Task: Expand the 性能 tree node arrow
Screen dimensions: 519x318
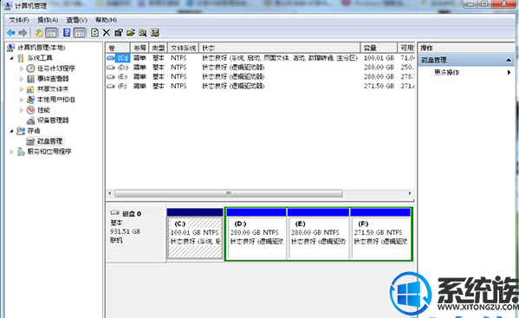Action: 21,110
